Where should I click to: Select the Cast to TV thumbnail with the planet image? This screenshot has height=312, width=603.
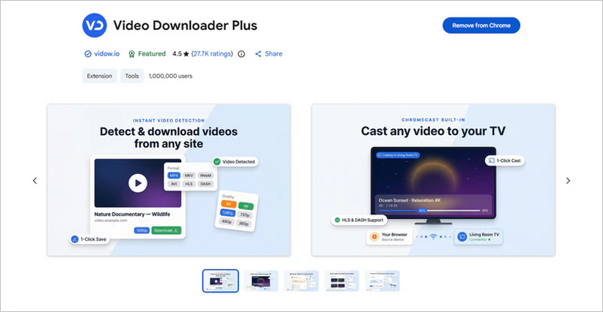pos(261,281)
